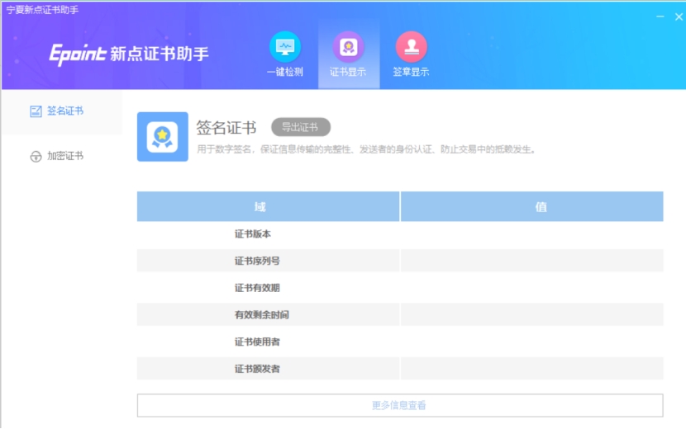Click the 签名证书 sidebar icon

click(36, 111)
